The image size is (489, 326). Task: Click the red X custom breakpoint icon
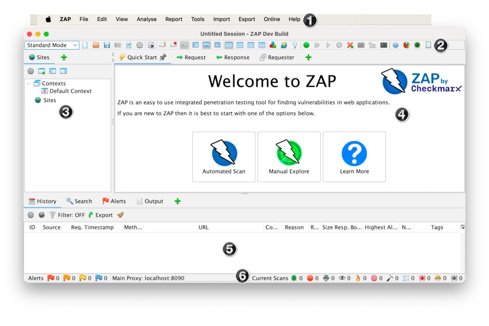pyautogui.click(x=350, y=45)
